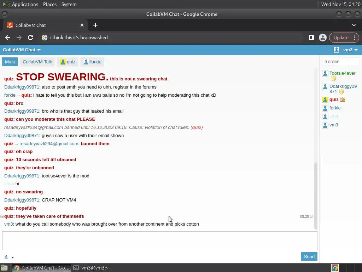Click the CollabVM favicon on the tab
Screen dimensions: 362x272
[10, 25]
